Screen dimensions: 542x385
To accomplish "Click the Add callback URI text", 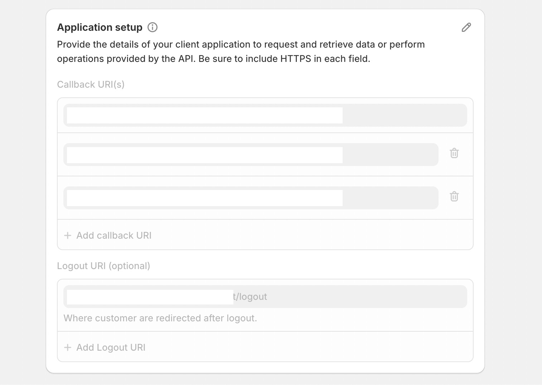I will 114,235.
